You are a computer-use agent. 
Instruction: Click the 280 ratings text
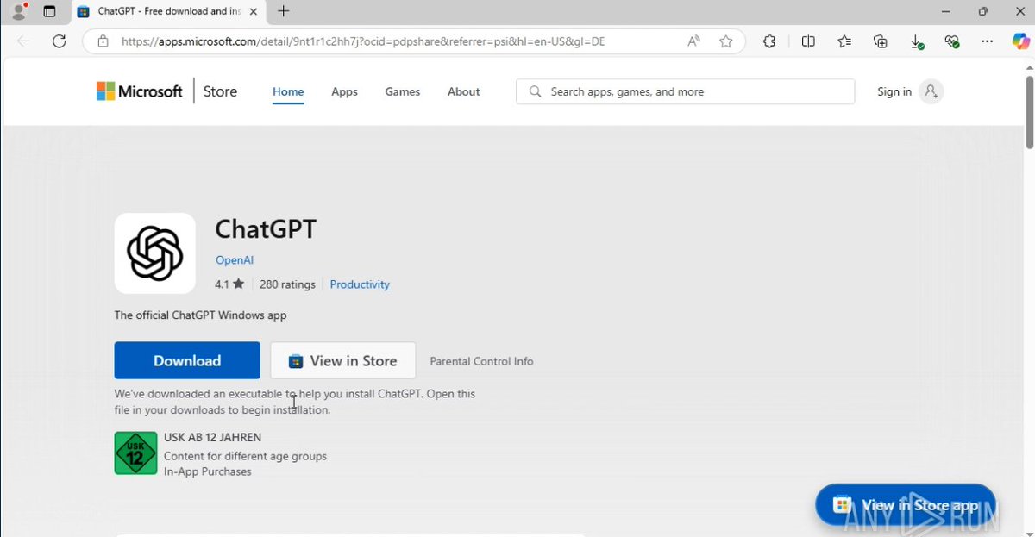(286, 284)
